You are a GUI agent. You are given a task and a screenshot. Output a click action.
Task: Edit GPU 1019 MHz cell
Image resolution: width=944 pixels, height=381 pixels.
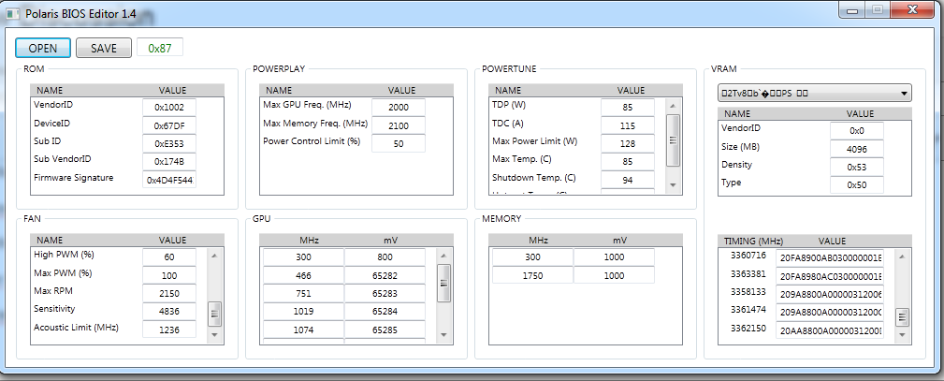pyautogui.click(x=303, y=312)
